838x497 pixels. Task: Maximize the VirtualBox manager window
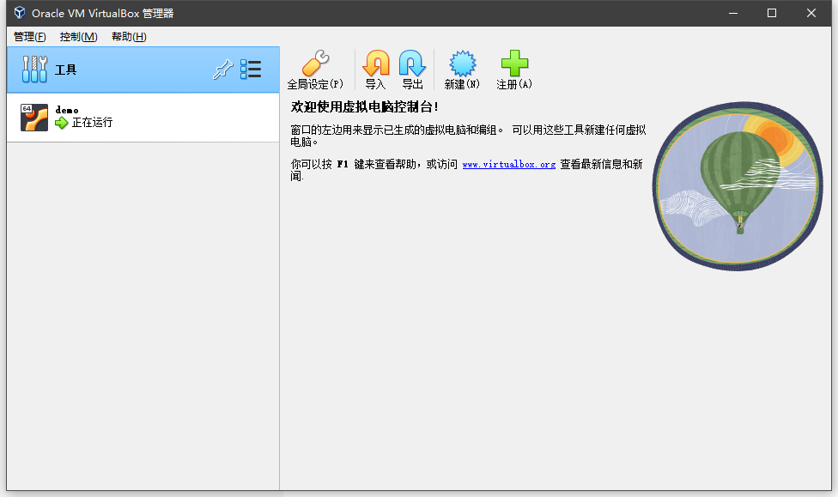[772, 13]
